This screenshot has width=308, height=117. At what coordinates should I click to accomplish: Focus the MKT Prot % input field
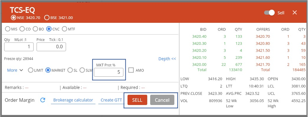(x=109, y=72)
